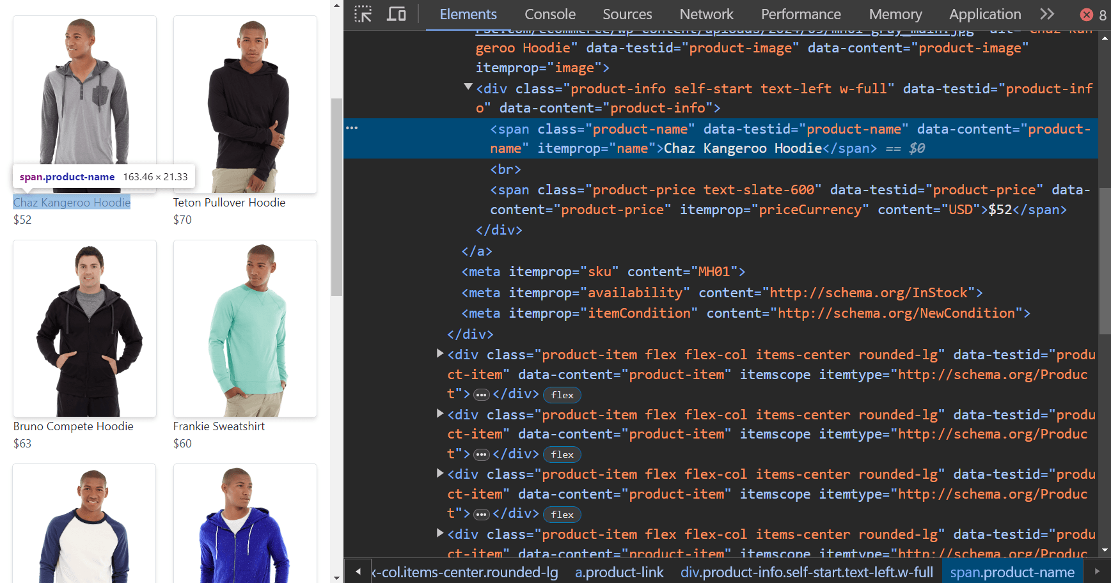Click Elements panel scrollbar down arrow

(x=1105, y=550)
